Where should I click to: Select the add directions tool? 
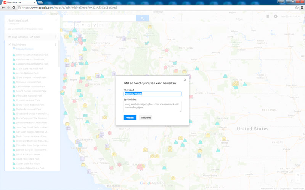coord(95,25)
